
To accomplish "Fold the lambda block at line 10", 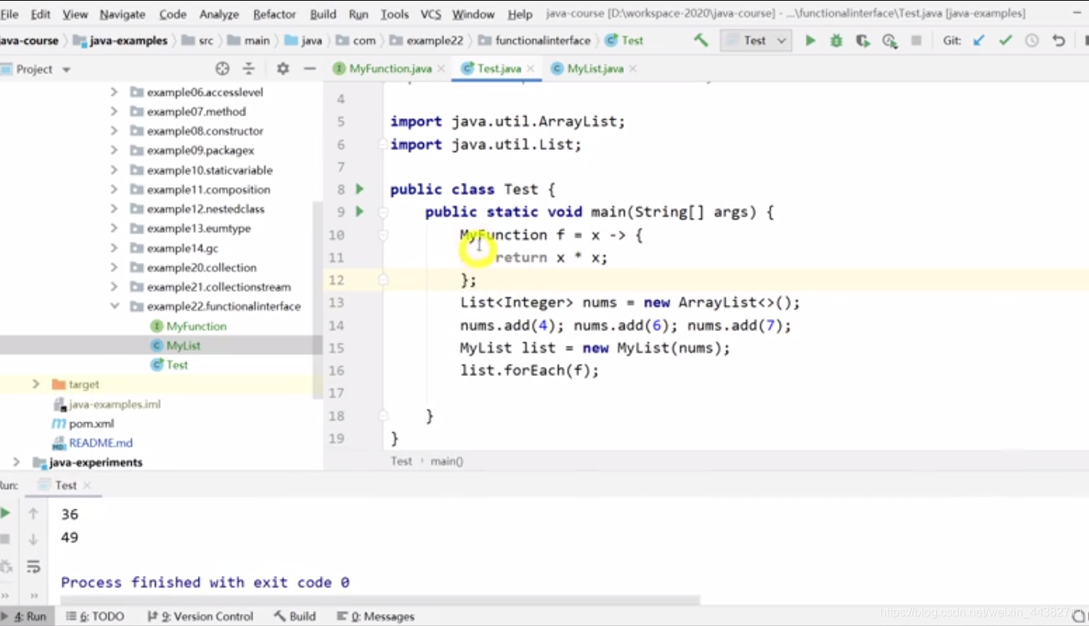I will coord(383,235).
